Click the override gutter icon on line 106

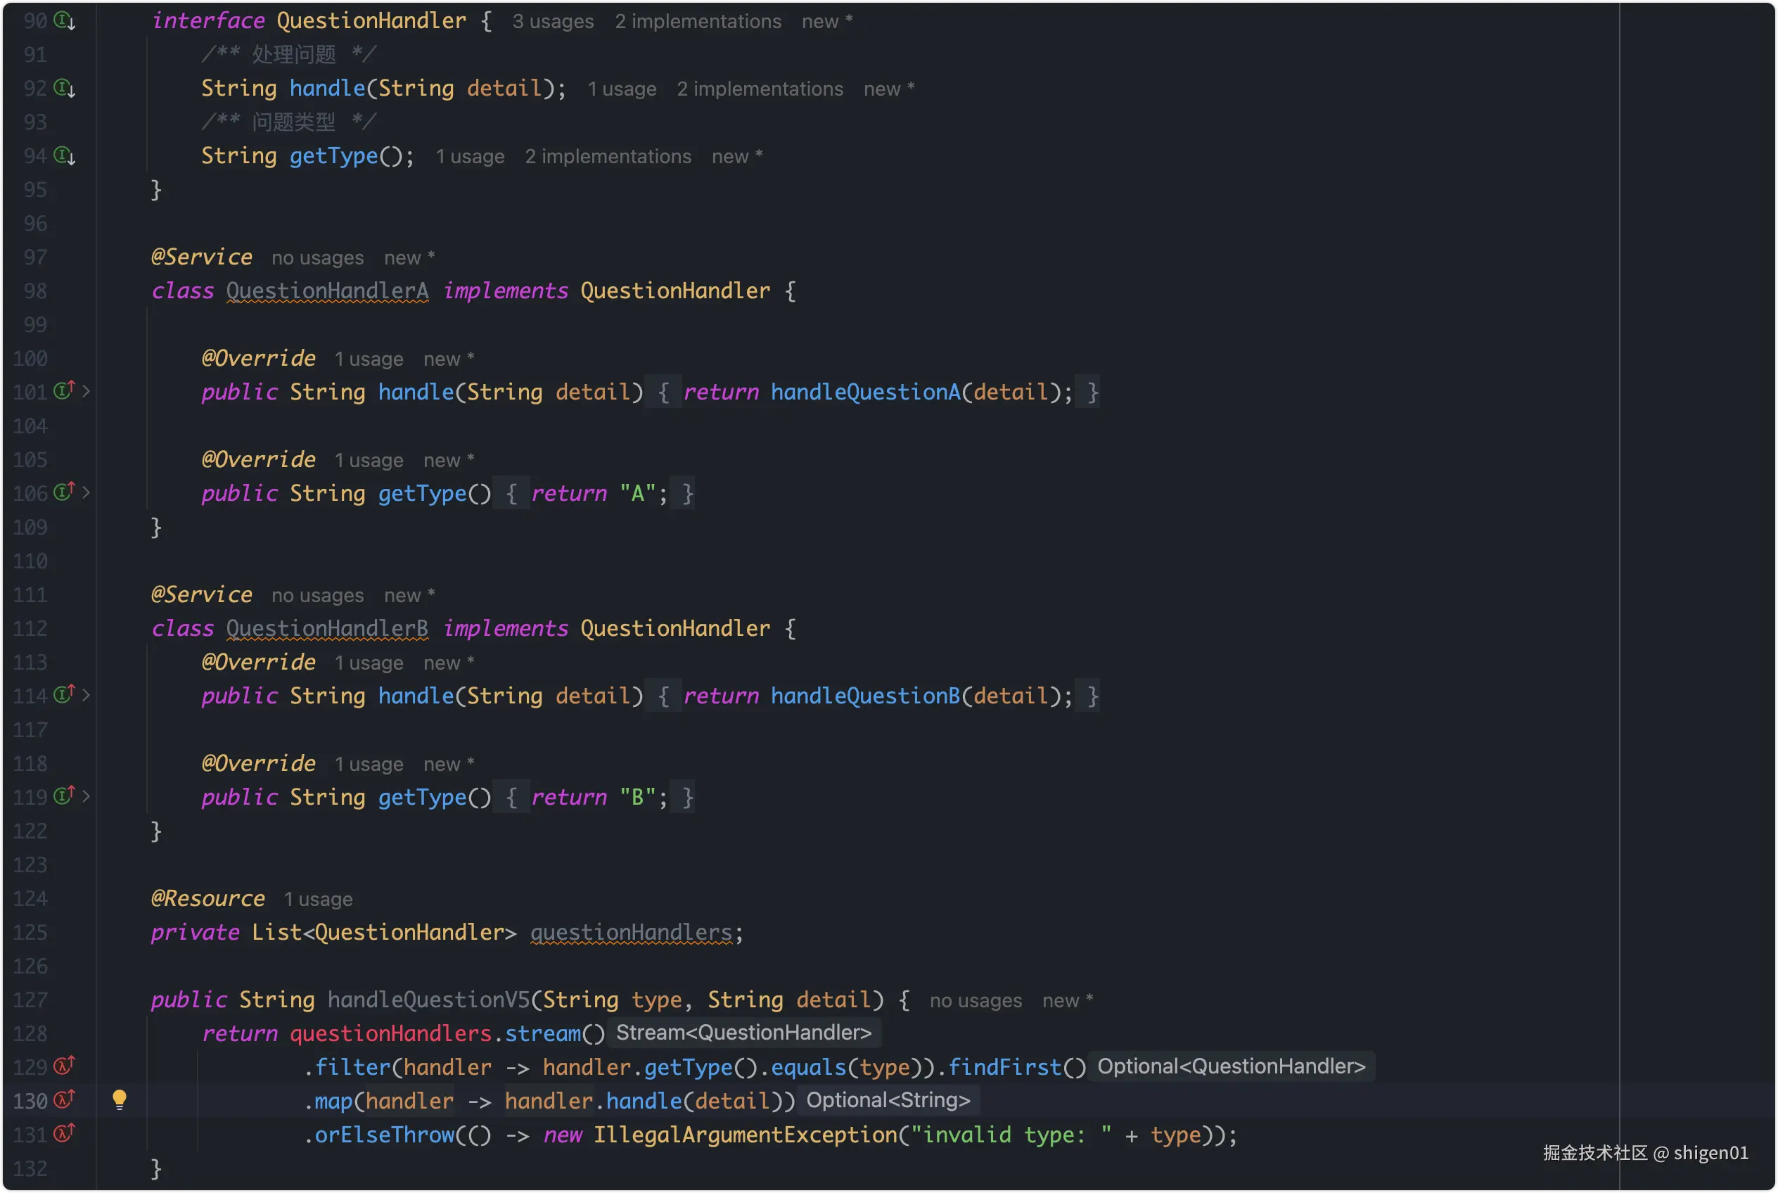point(64,492)
